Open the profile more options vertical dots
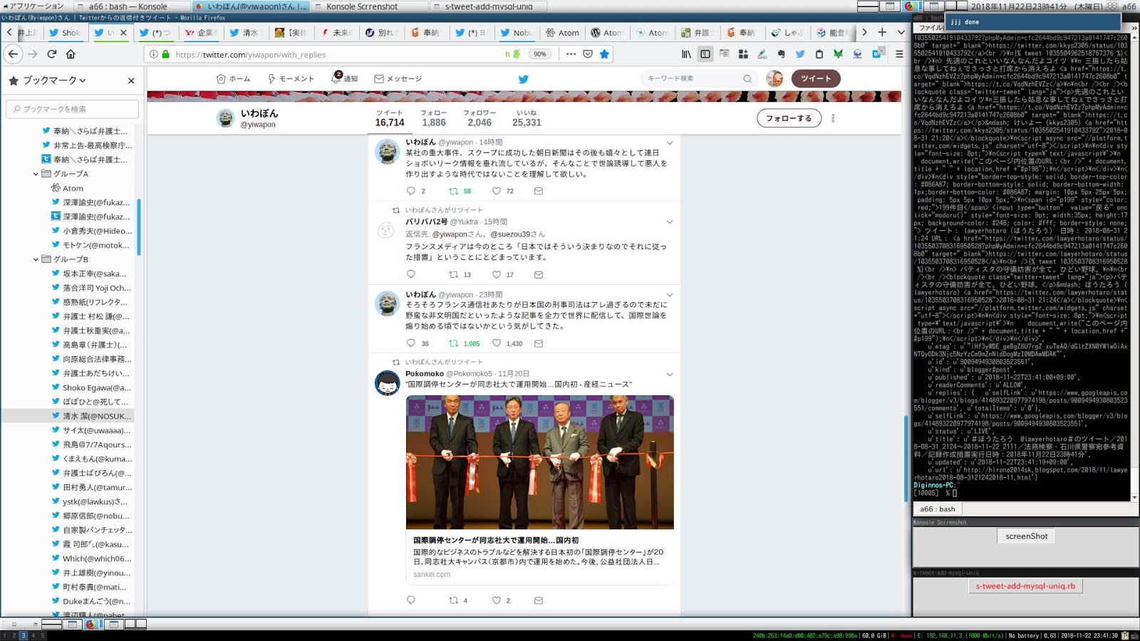This screenshot has height=641, width=1140. click(833, 118)
